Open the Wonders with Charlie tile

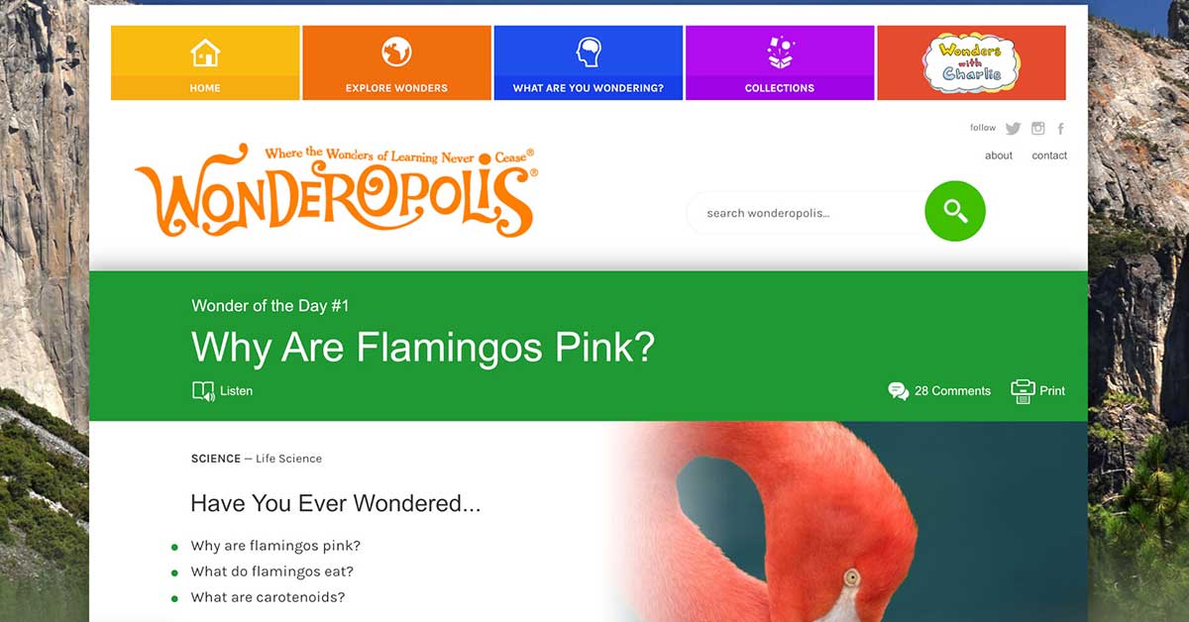tap(971, 62)
